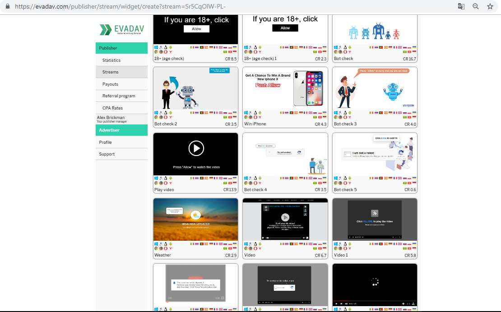
Task: Click the Allow button in 18+ (age check) 1 preview
Action: (285, 28)
